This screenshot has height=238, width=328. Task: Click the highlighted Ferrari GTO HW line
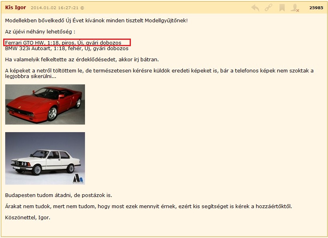point(63,43)
